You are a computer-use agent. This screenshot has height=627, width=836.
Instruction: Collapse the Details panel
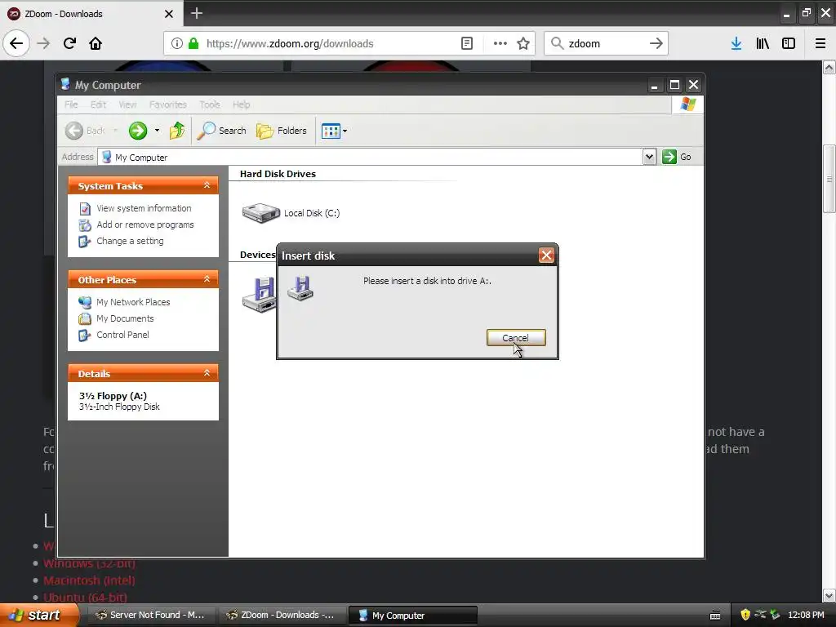(207, 373)
